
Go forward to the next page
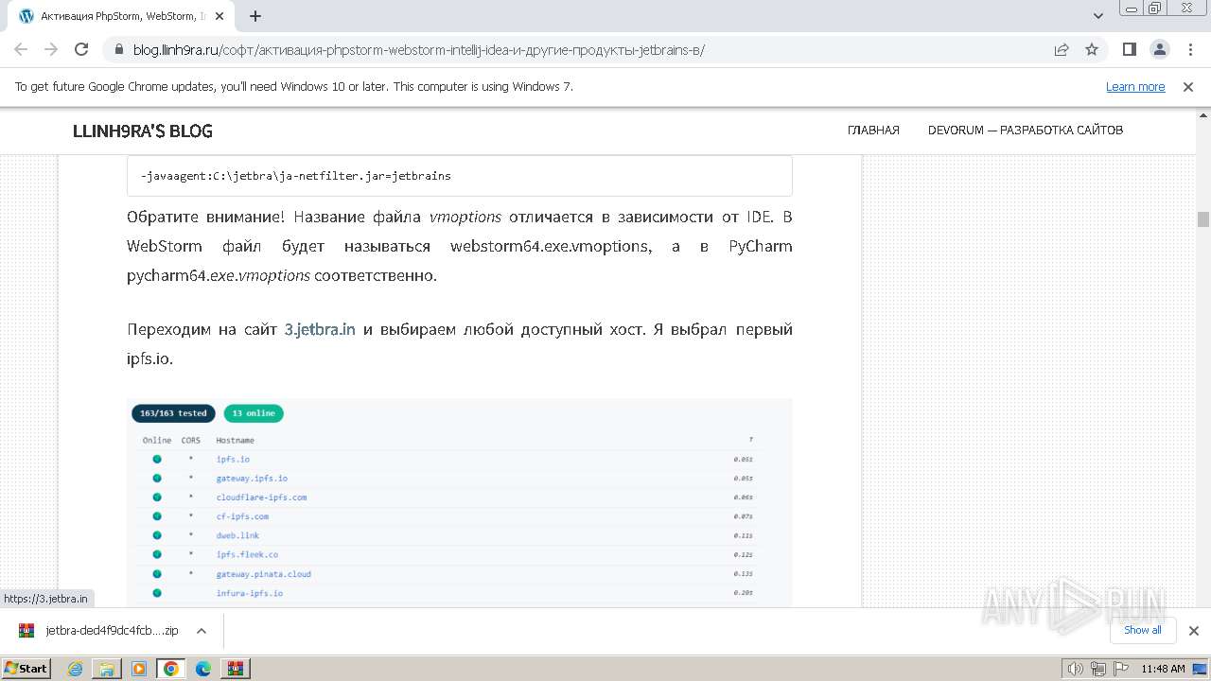tap(51, 49)
